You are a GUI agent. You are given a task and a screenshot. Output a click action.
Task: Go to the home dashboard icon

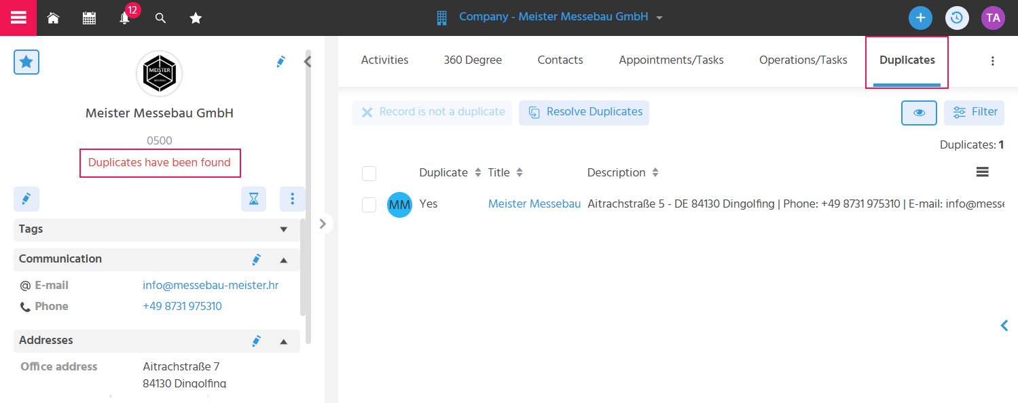[53, 18]
